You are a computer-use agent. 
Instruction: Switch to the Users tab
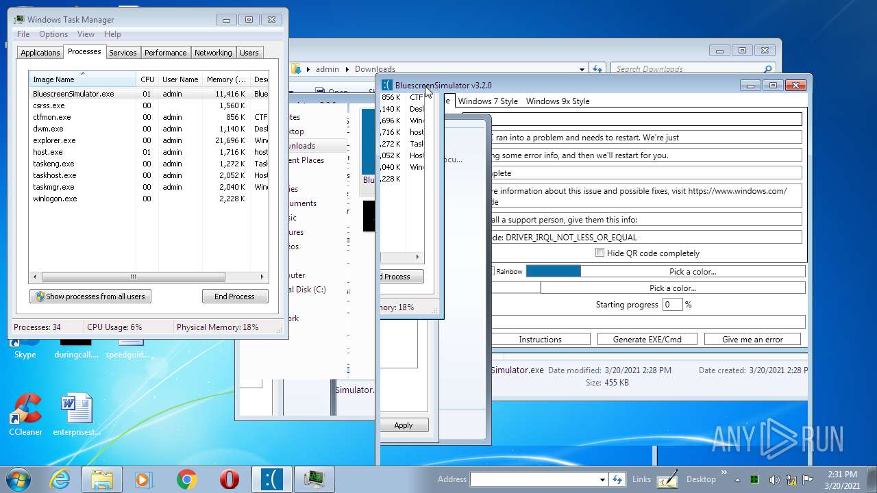[249, 53]
